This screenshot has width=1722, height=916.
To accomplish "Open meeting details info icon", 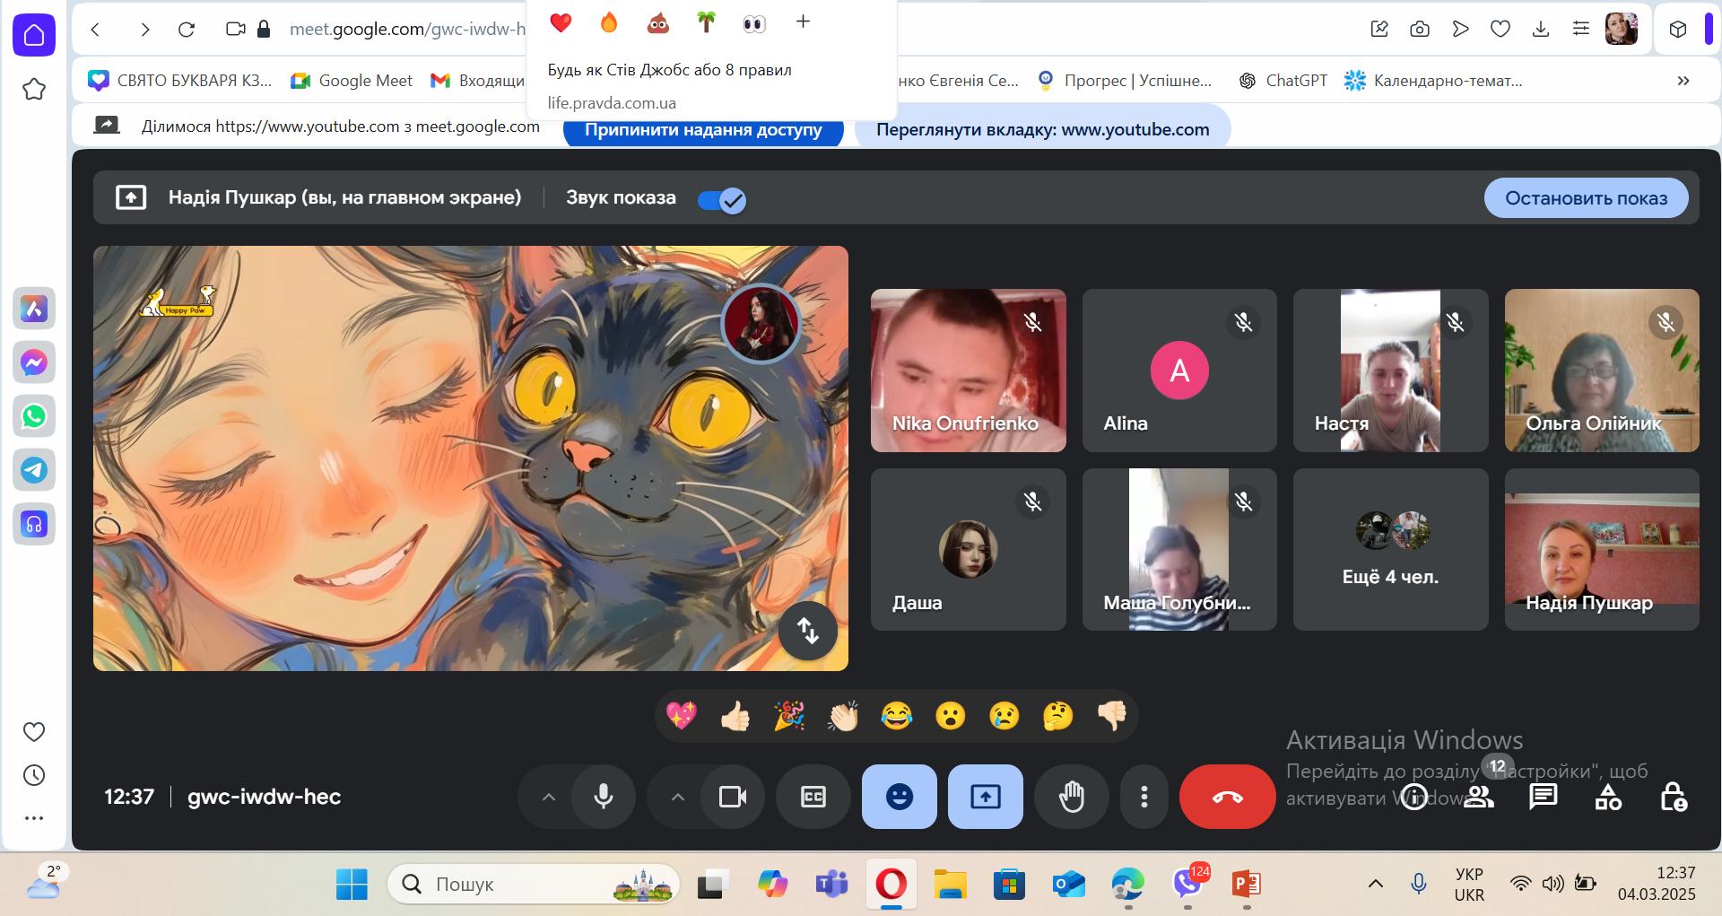I will (1414, 797).
